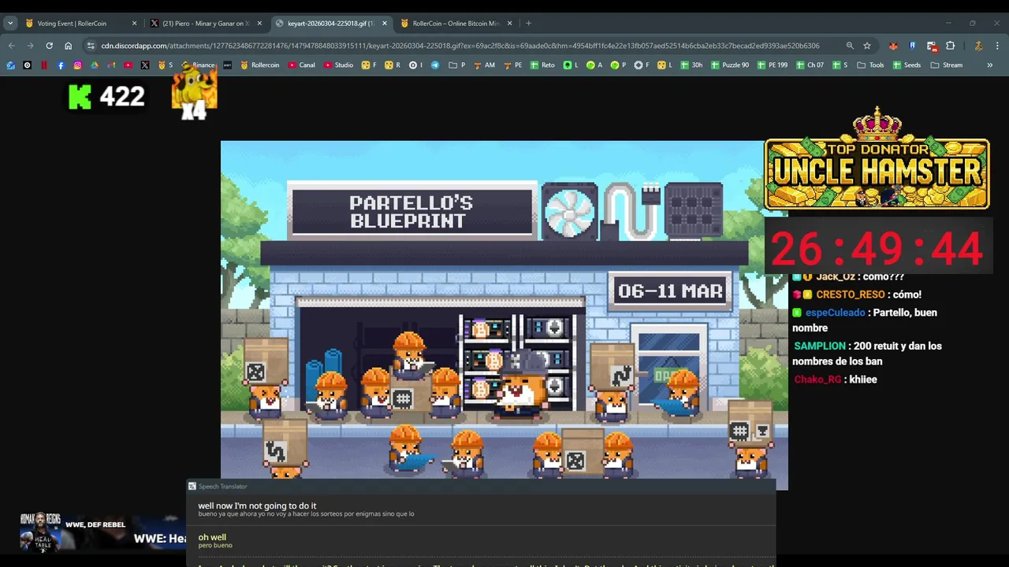Open the Netflix bookmark icon
This screenshot has height=567, width=1009.
point(44,65)
